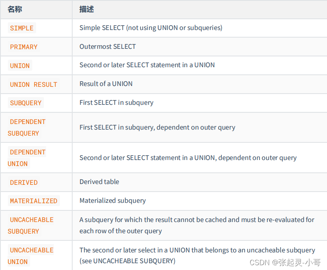Select the PRIMARY code label
327x270 pixels.
pyautogui.click(x=24, y=47)
